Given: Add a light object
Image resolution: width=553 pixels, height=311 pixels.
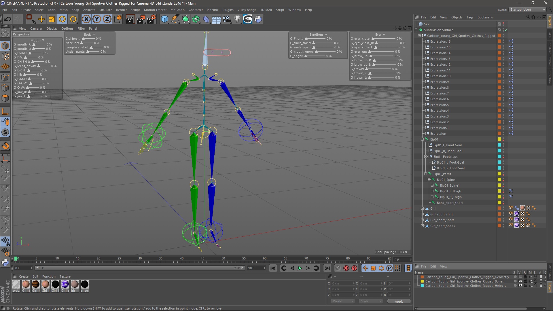Looking at the screenshot, I should [x=237, y=19].
